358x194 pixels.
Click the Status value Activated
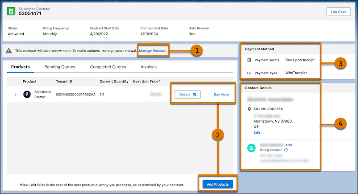16,34
